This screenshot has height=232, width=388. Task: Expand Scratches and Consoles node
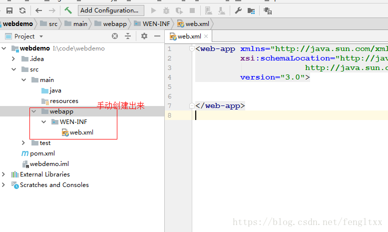coord(3,184)
